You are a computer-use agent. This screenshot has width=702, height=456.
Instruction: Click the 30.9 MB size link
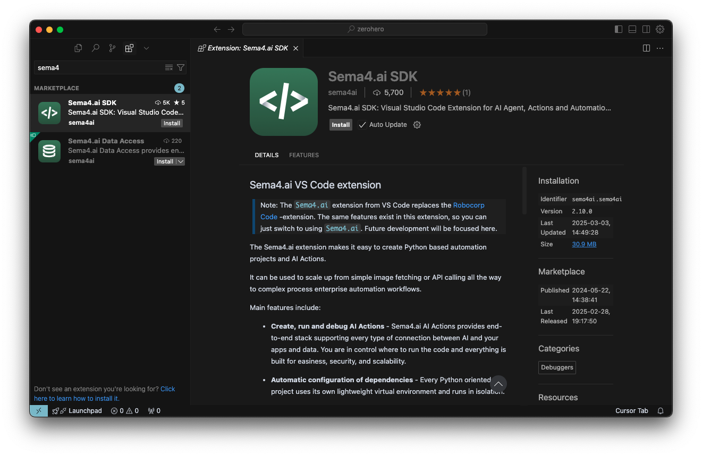[584, 244]
